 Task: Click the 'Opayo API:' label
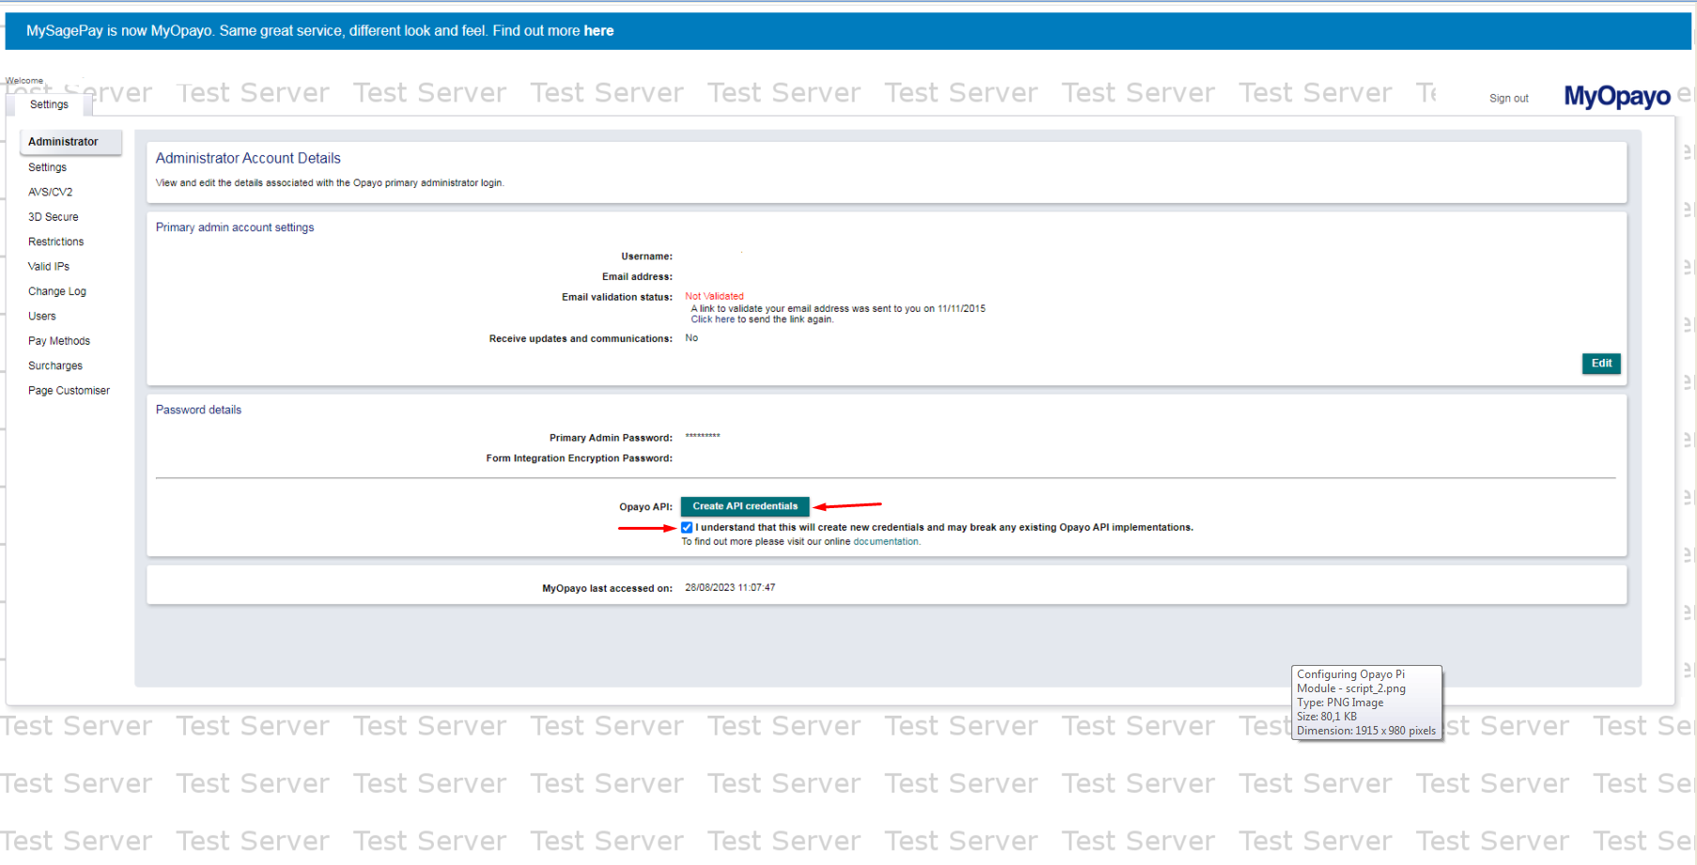(x=645, y=507)
